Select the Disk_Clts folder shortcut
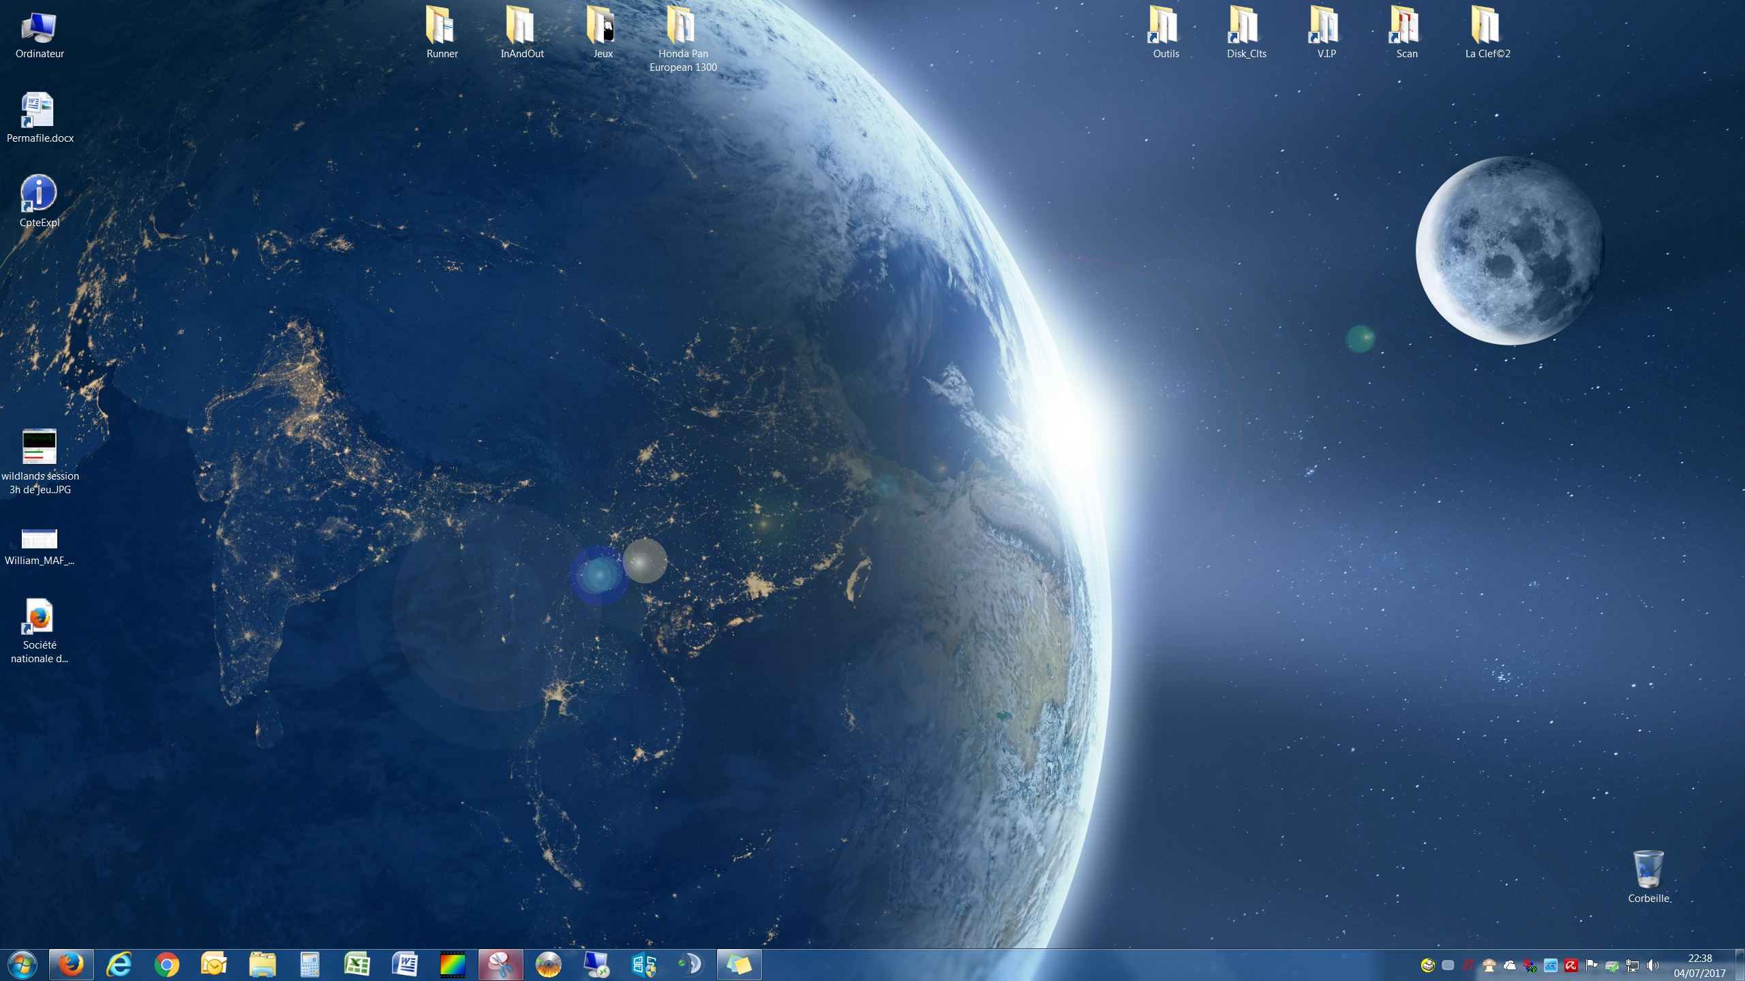Image resolution: width=1745 pixels, height=981 pixels. pos(1247,33)
